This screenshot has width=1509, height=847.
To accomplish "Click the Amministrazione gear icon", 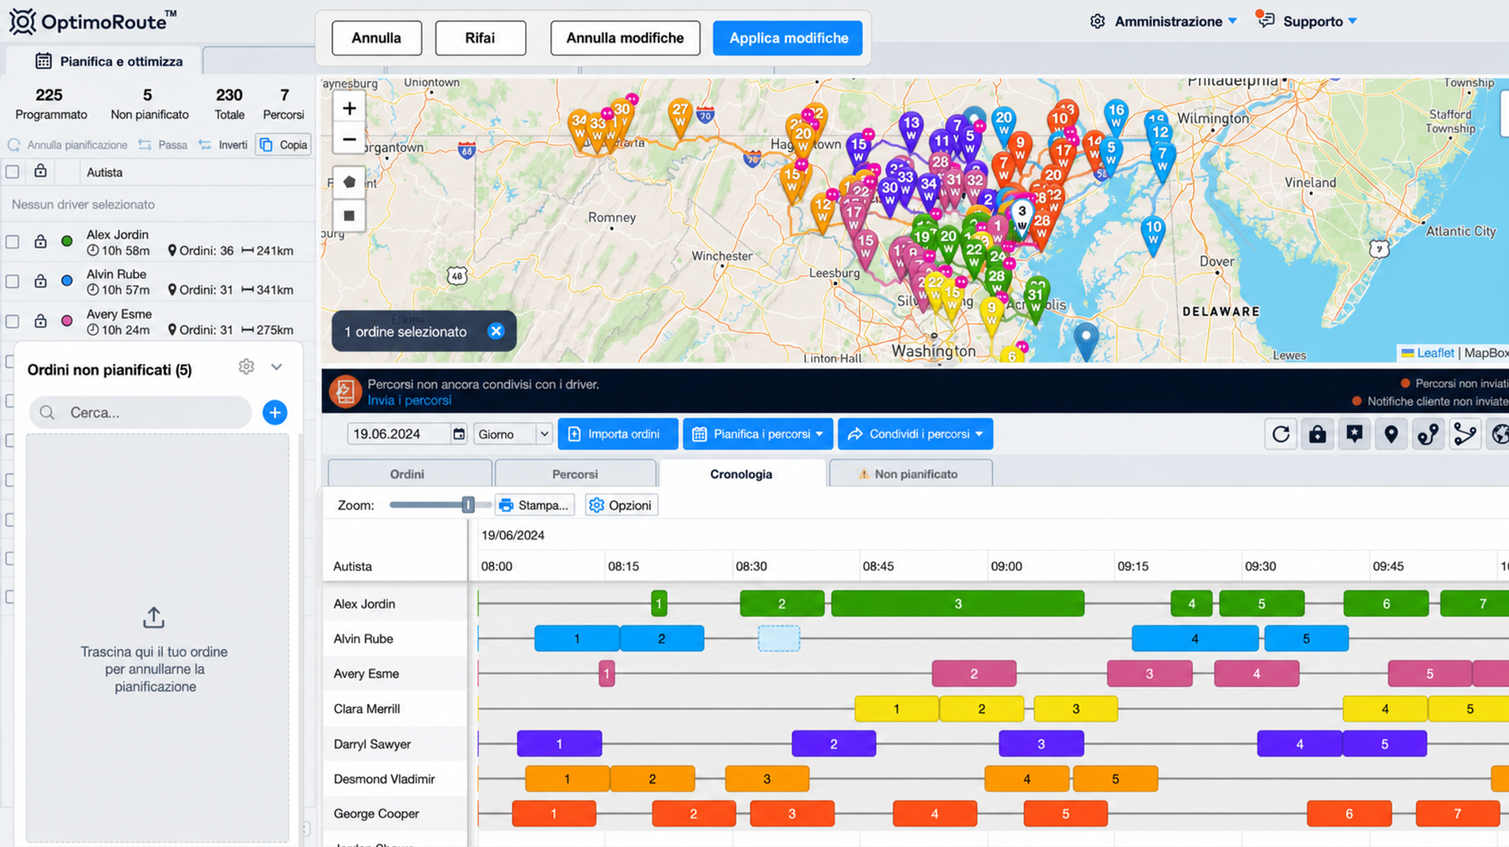I will tap(1098, 21).
